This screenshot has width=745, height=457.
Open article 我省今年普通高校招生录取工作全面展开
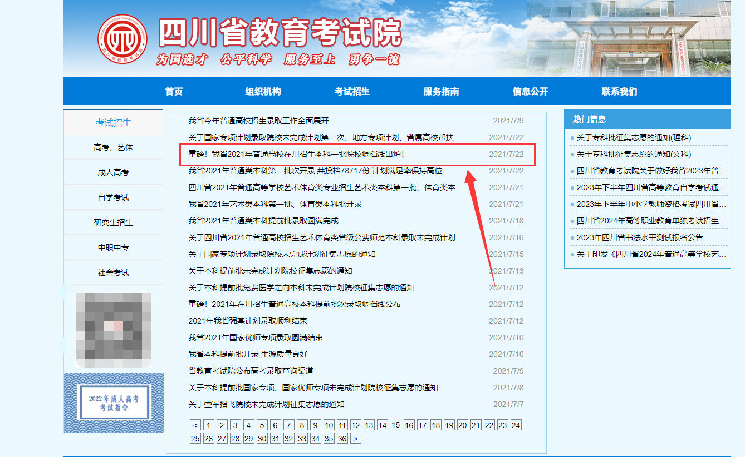259,121
